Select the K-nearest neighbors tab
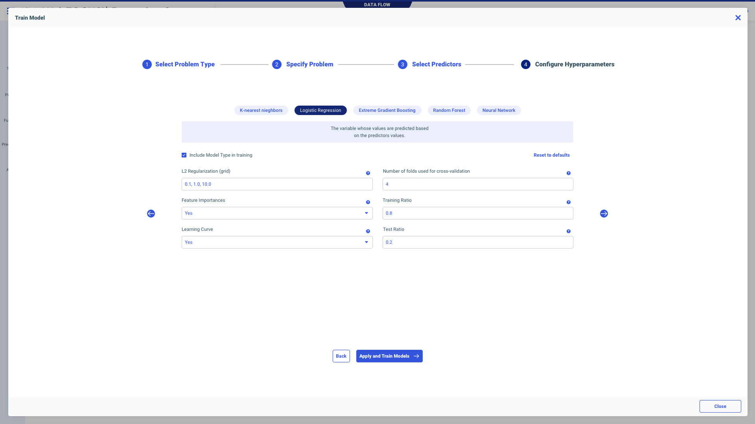Viewport: 755px width, 424px height. point(261,110)
